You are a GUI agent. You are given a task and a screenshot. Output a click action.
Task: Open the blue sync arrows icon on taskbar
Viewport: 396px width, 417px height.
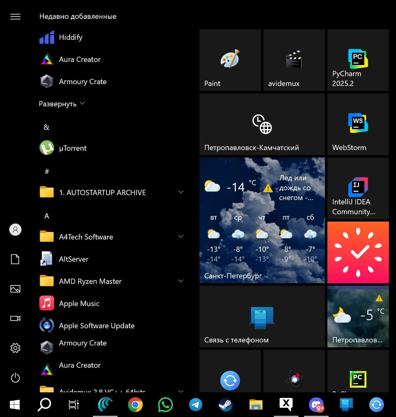[377, 405]
